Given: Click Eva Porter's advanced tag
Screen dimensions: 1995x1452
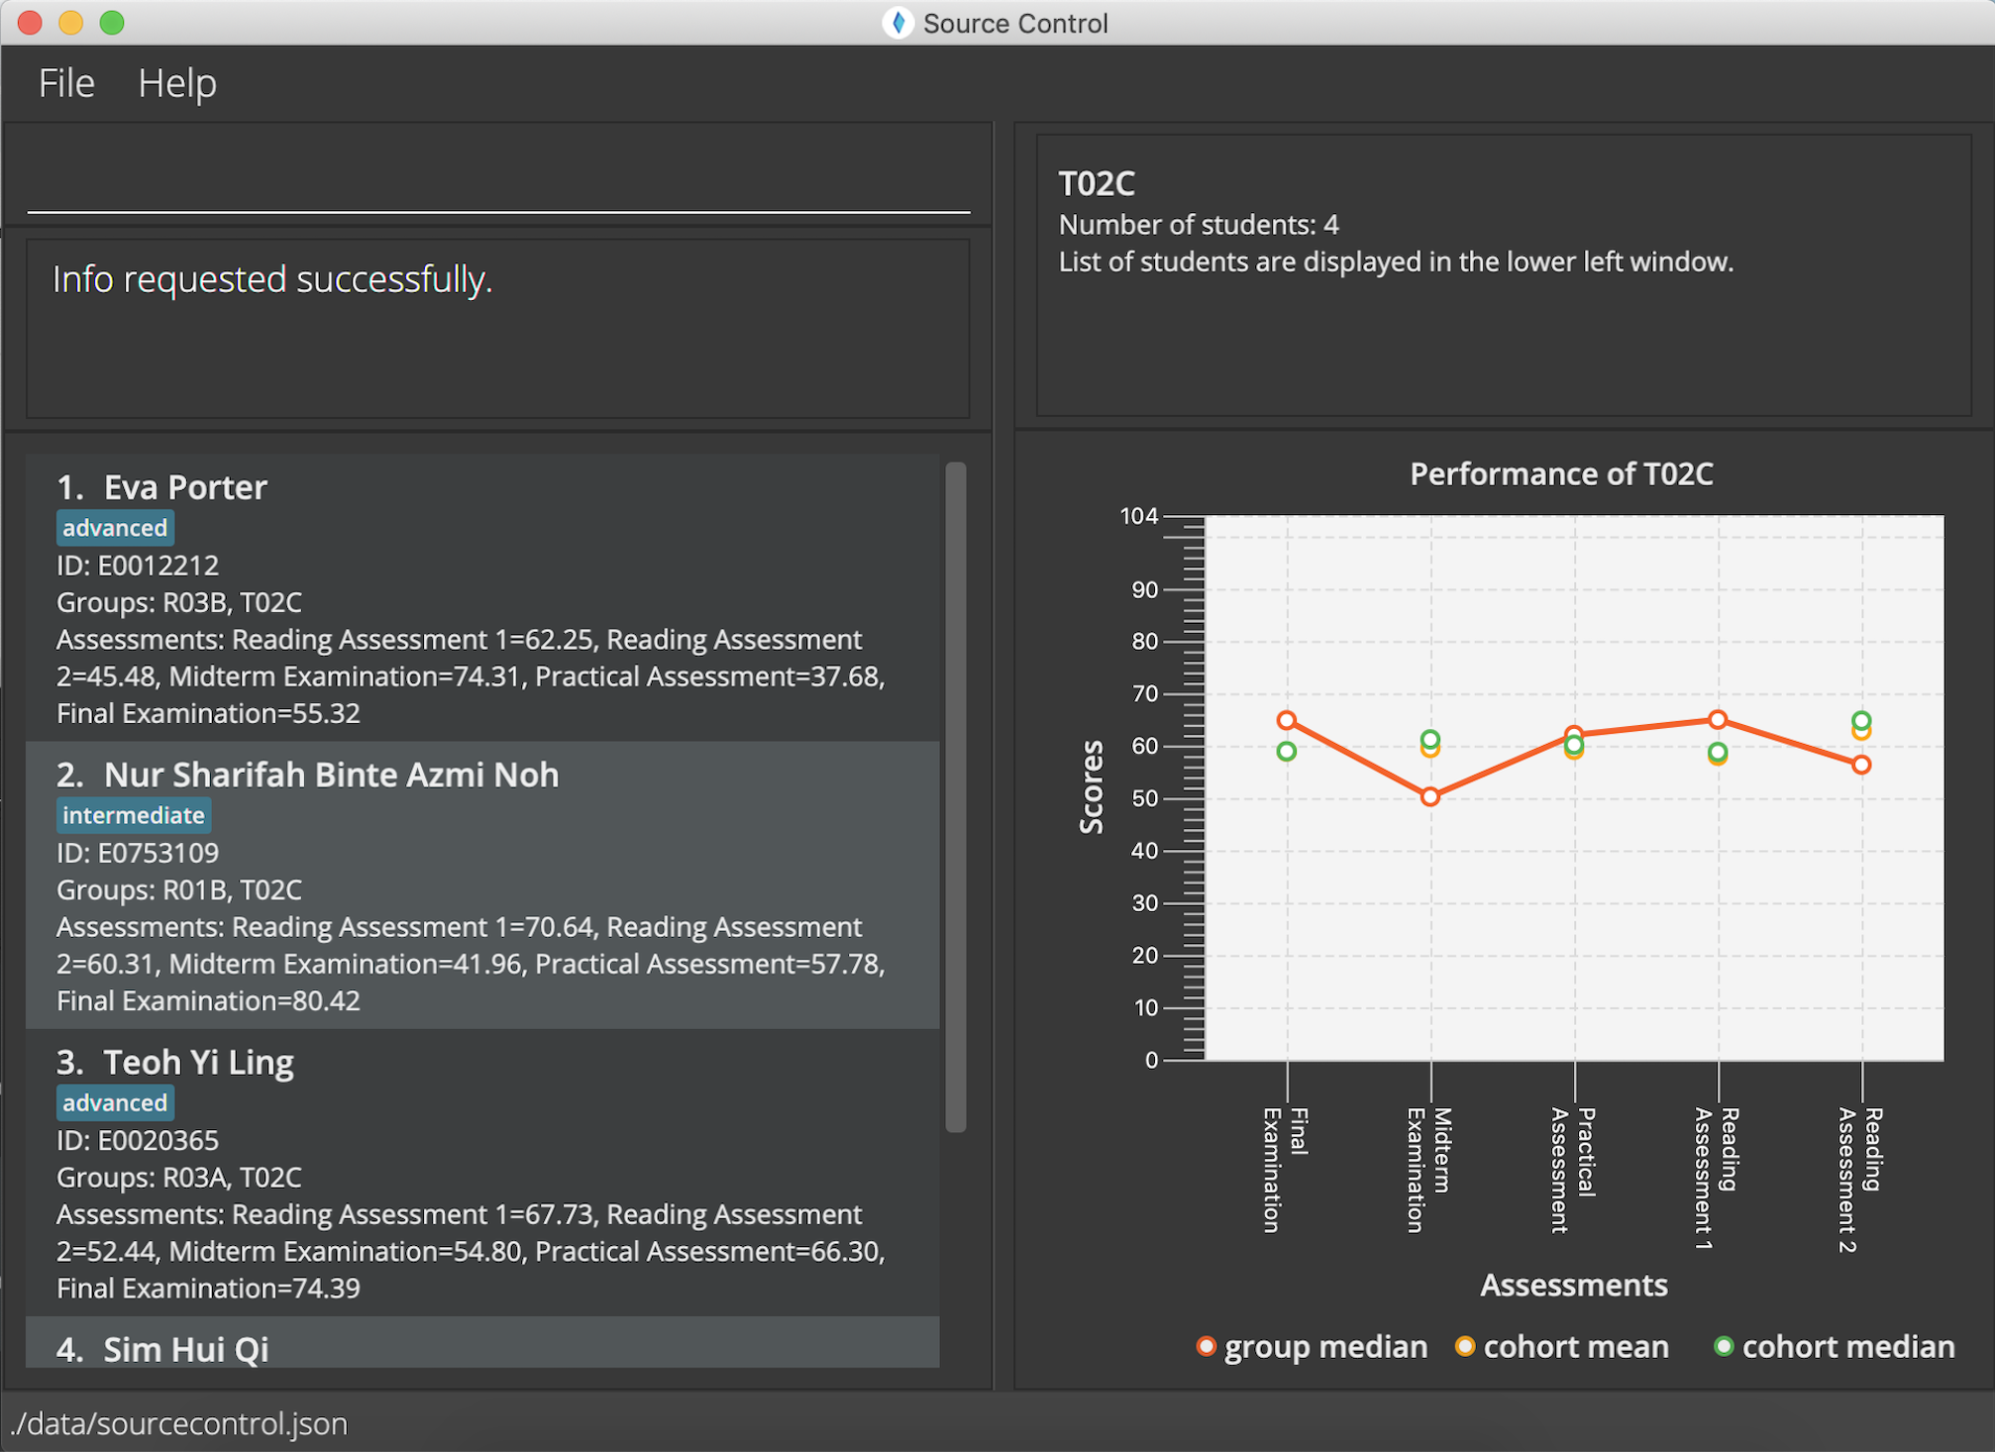Looking at the screenshot, I should click(115, 528).
